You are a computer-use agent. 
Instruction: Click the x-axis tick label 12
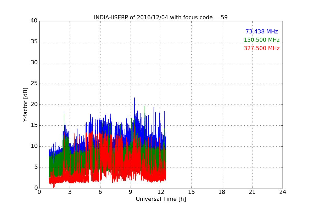161,192
